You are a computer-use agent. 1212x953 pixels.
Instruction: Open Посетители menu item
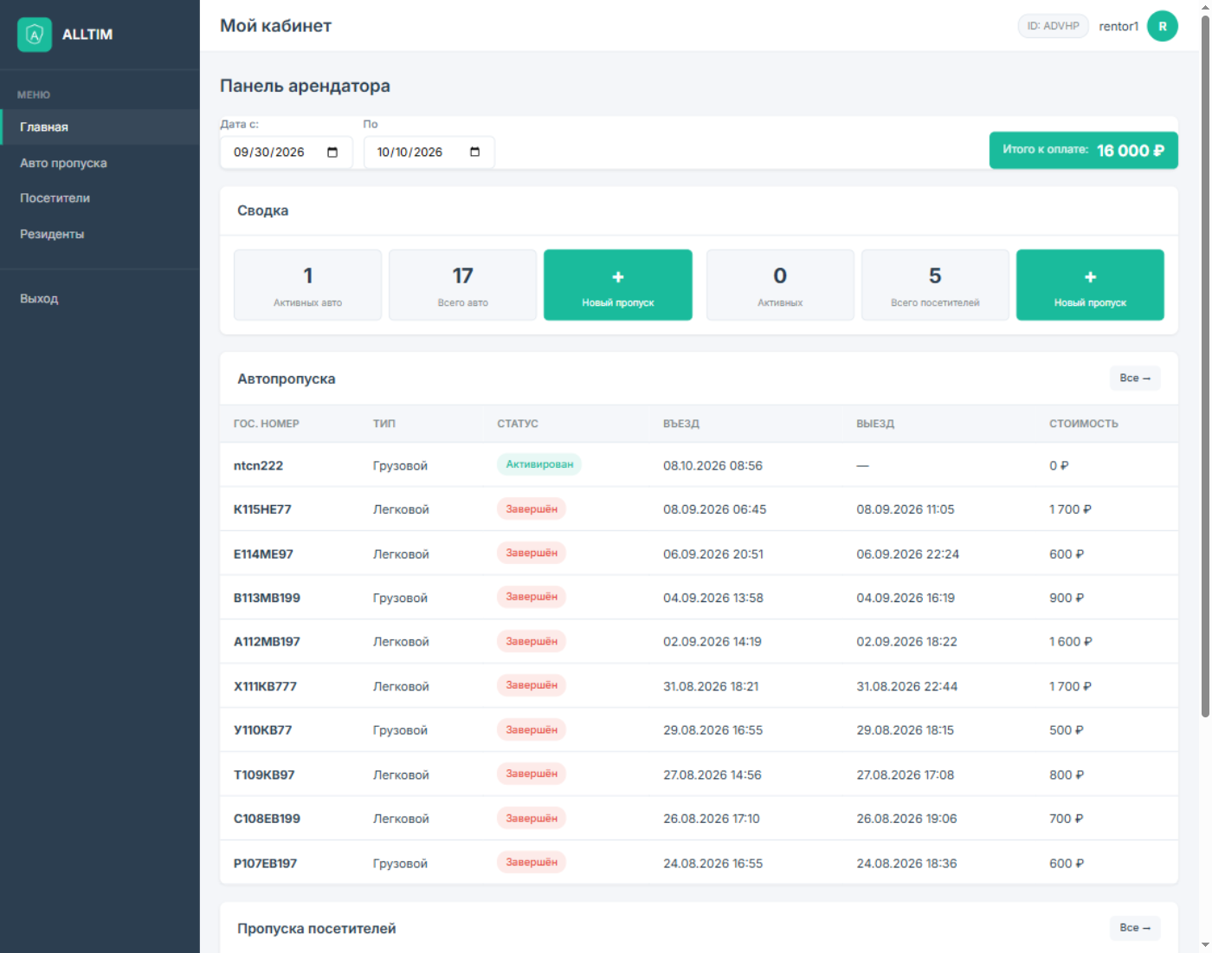pyautogui.click(x=100, y=198)
